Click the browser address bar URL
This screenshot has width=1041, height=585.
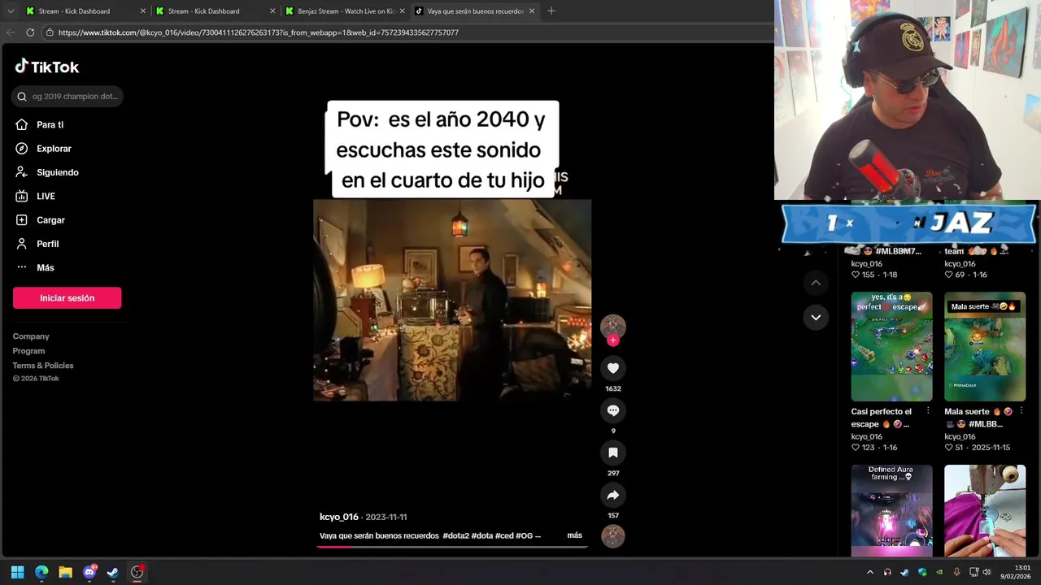pos(258,32)
